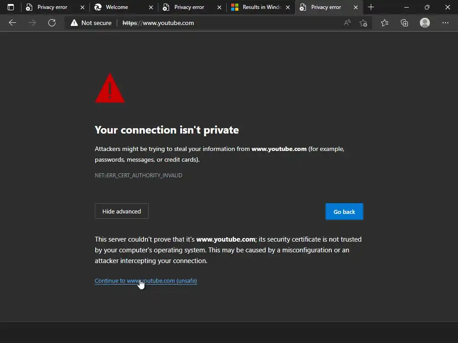Image resolution: width=458 pixels, height=343 pixels.
Task: Click the Go back button
Action: click(344, 212)
